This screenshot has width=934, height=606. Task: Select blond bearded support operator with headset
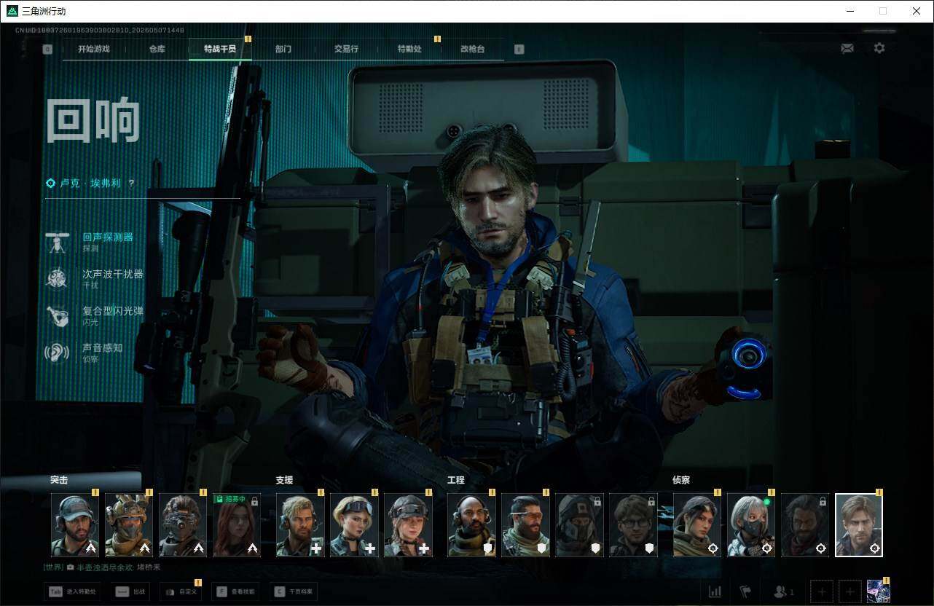tap(300, 525)
